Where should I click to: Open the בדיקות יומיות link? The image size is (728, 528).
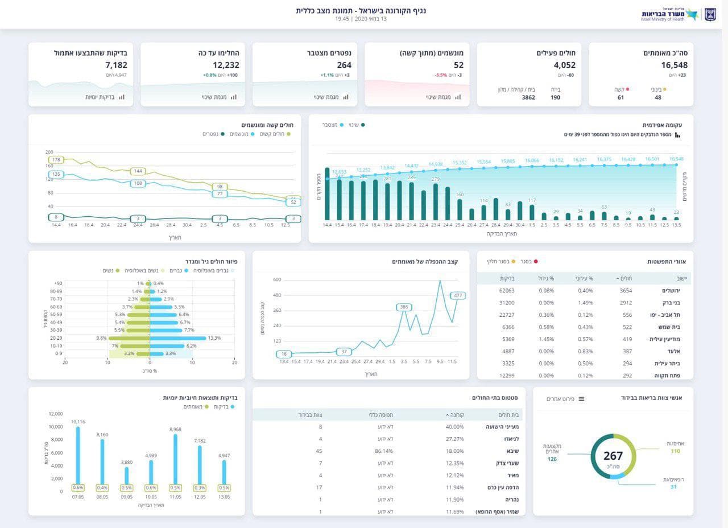tap(100, 97)
